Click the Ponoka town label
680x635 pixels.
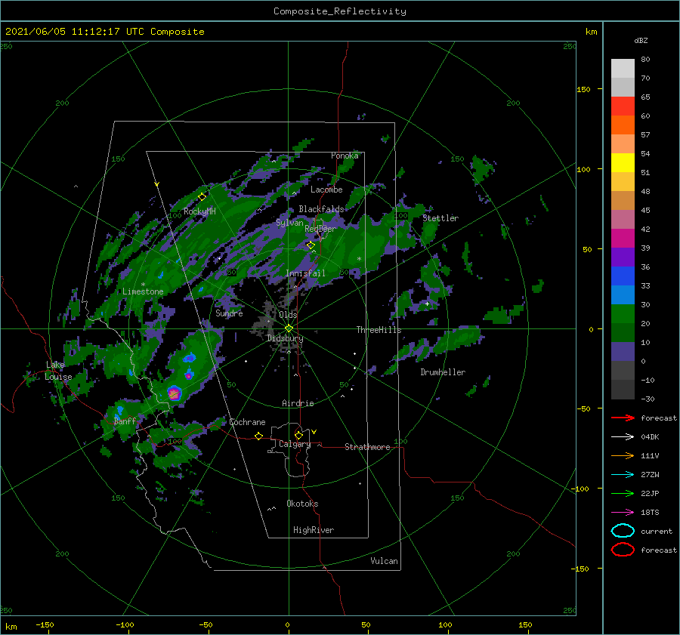coord(345,156)
